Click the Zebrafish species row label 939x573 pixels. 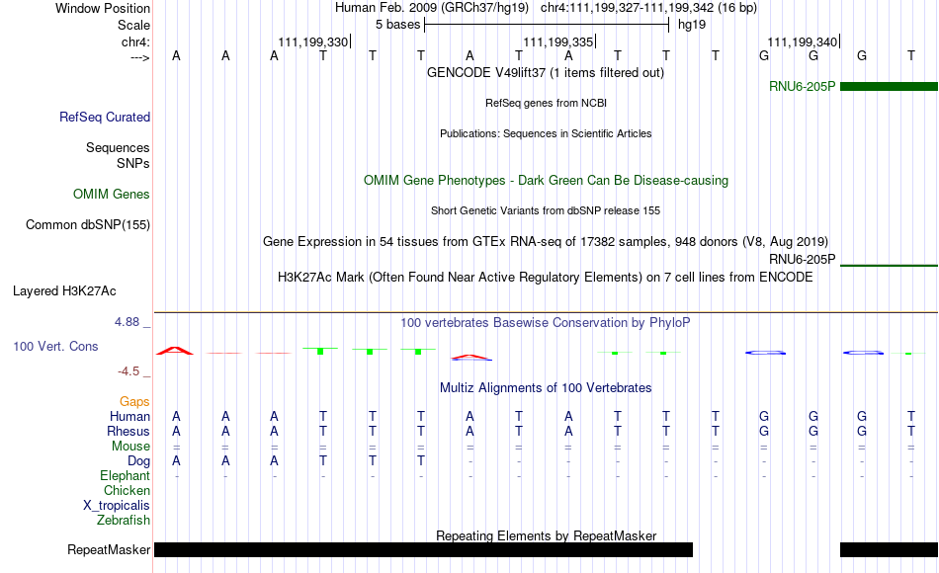pos(124,521)
